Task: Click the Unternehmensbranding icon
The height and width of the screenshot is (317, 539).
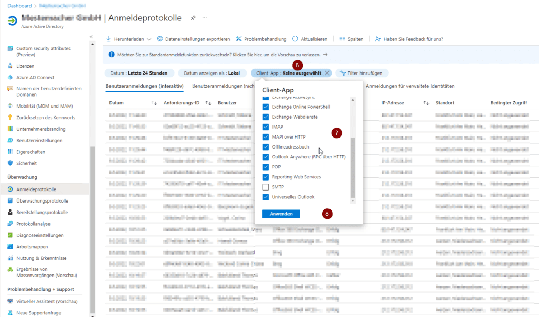Action: 10,129
